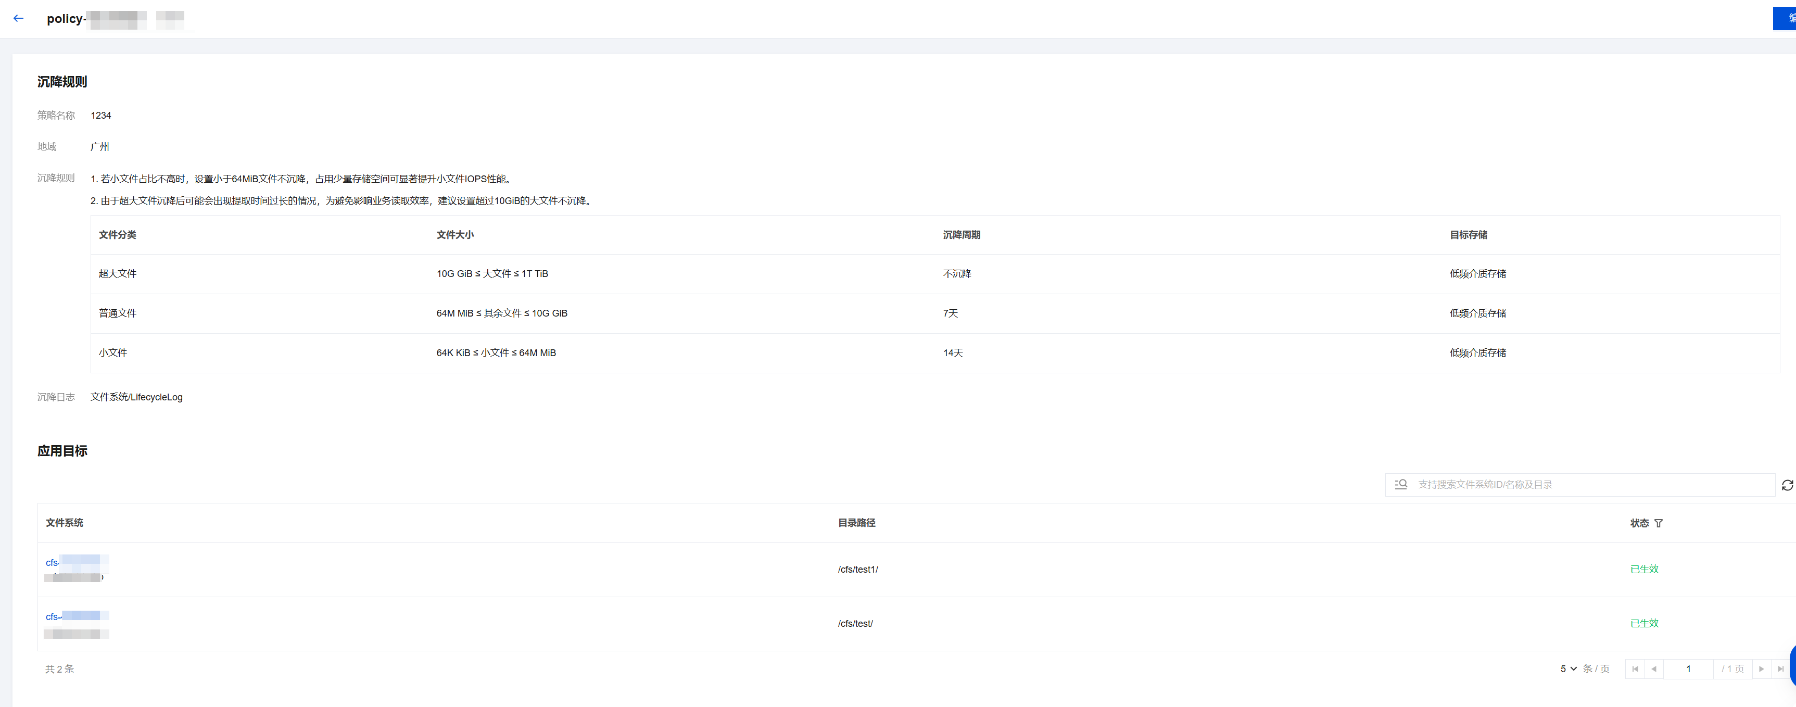Open the 5 条/页 page size dropdown
This screenshot has height=707, width=1796.
tap(1568, 668)
